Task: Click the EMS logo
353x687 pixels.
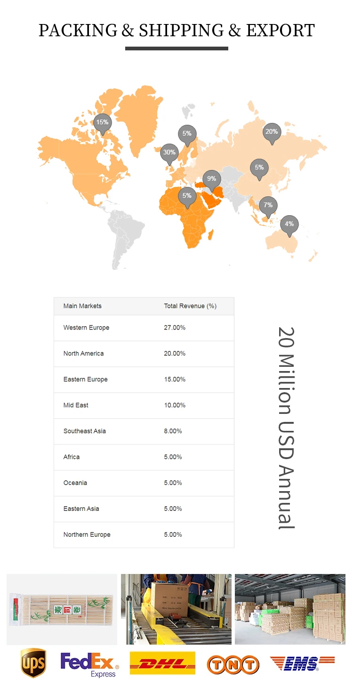Action: tap(302, 663)
